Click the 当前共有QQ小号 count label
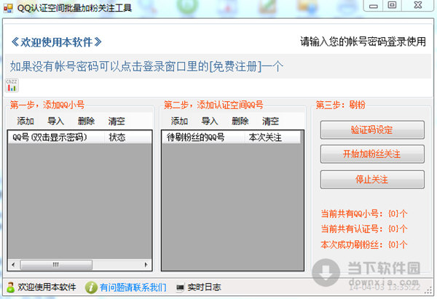 coord(364,214)
